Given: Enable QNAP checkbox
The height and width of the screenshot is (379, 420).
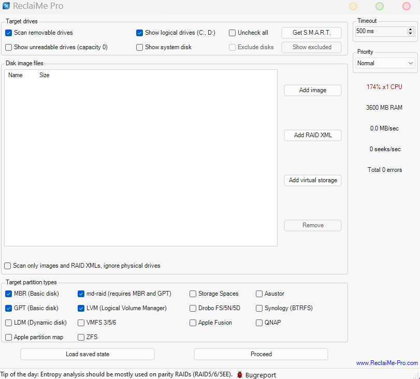Looking at the screenshot, I should click(x=259, y=323).
